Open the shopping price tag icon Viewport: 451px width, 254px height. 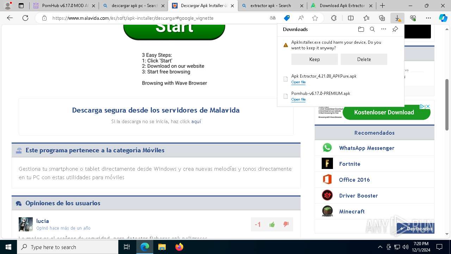click(x=287, y=18)
